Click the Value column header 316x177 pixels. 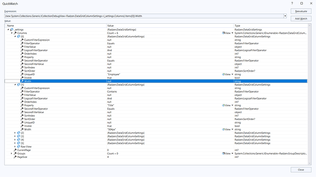point(170,26)
